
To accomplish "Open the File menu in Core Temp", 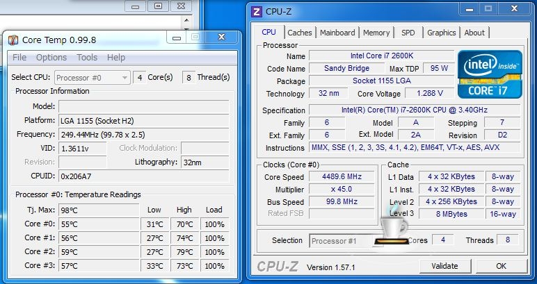I will pyautogui.click(x=19, y=58).
